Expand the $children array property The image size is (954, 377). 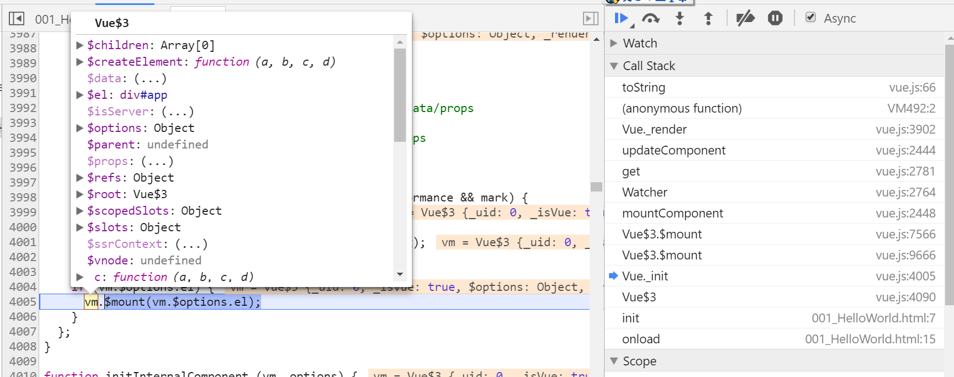[x=79, y=45]
